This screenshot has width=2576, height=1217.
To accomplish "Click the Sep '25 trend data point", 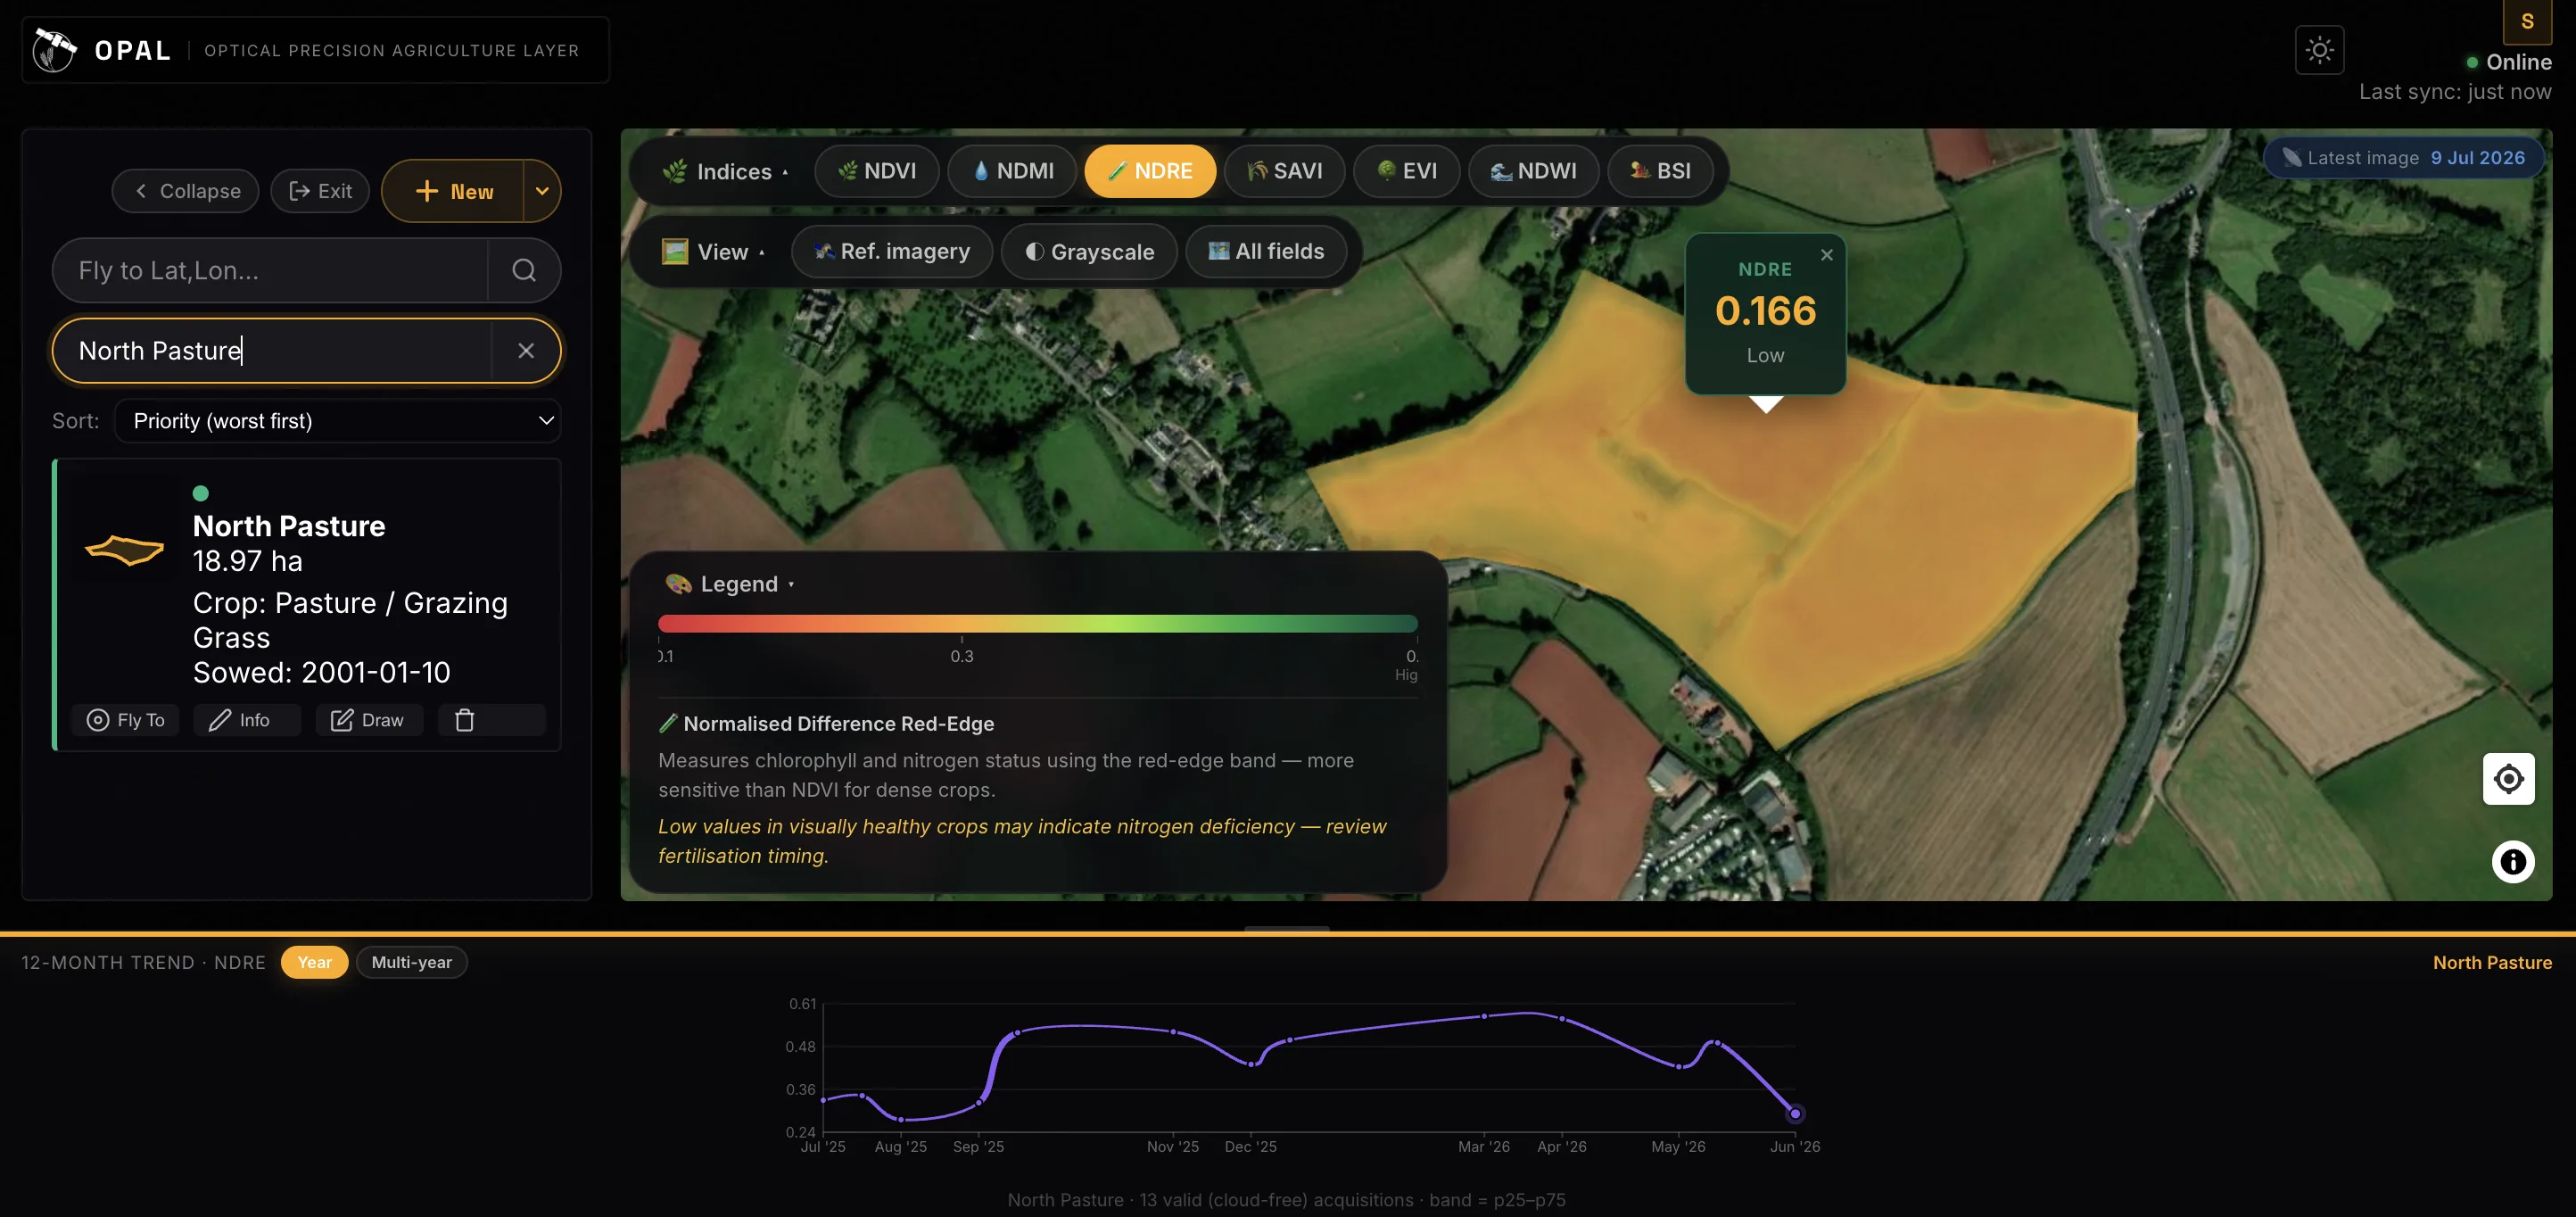I will pyautogui.click(x=979, y=1102).
